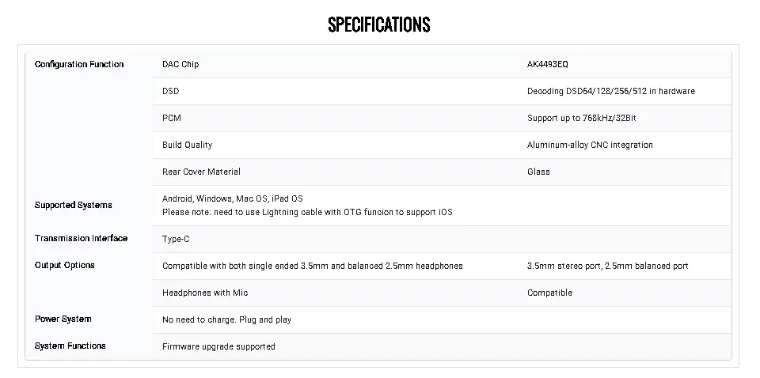Select the Supported Systems heading

tap(73, 206)
